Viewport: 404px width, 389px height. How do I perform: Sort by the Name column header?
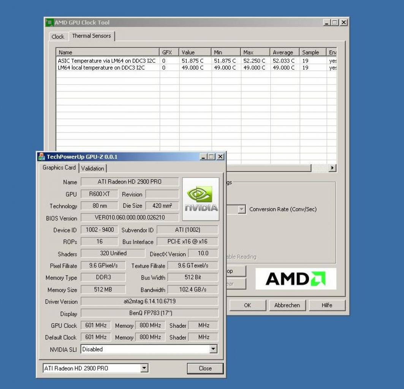(x=108, y=52)
